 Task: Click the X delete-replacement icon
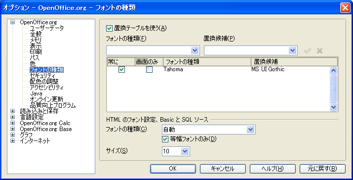tap(319, 51)
